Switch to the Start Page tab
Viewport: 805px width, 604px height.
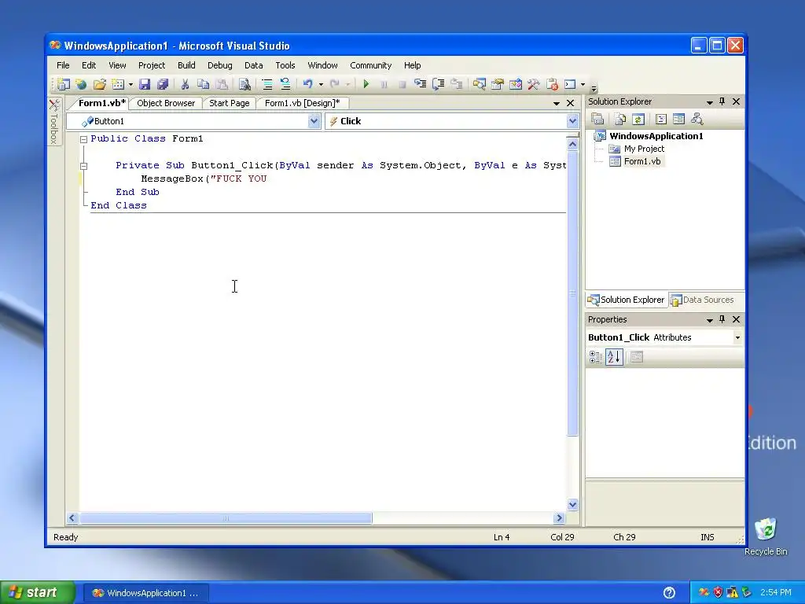pos(229,103)
